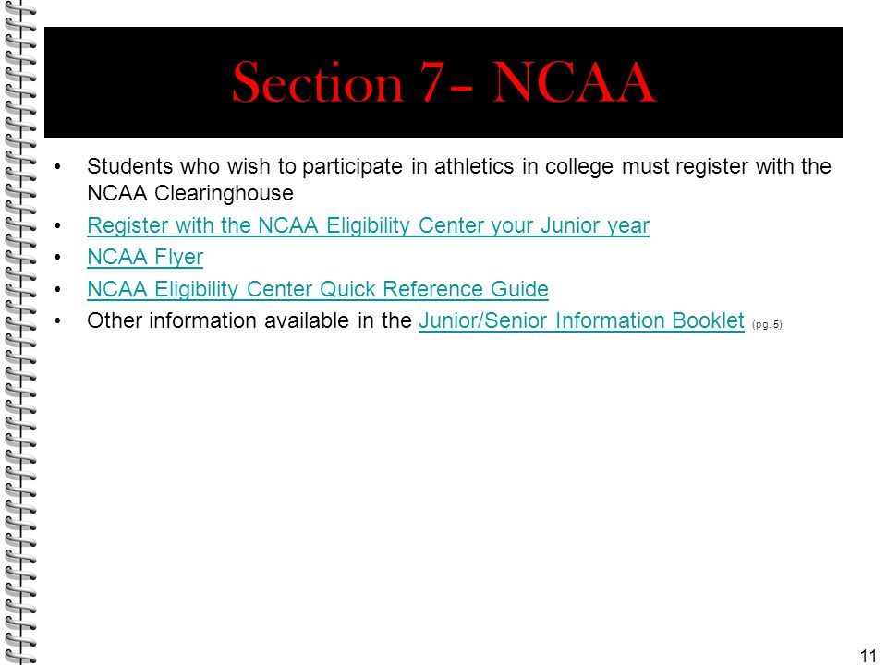
Task: Select slide number 11 in the corner
Action: point(868,655)
